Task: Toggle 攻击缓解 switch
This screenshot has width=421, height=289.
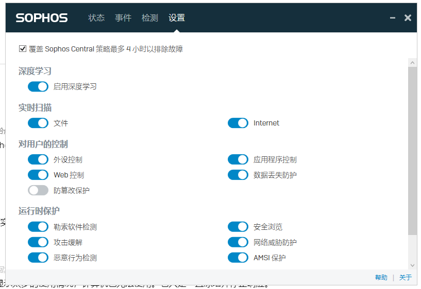Action: (x=38, y=242)
